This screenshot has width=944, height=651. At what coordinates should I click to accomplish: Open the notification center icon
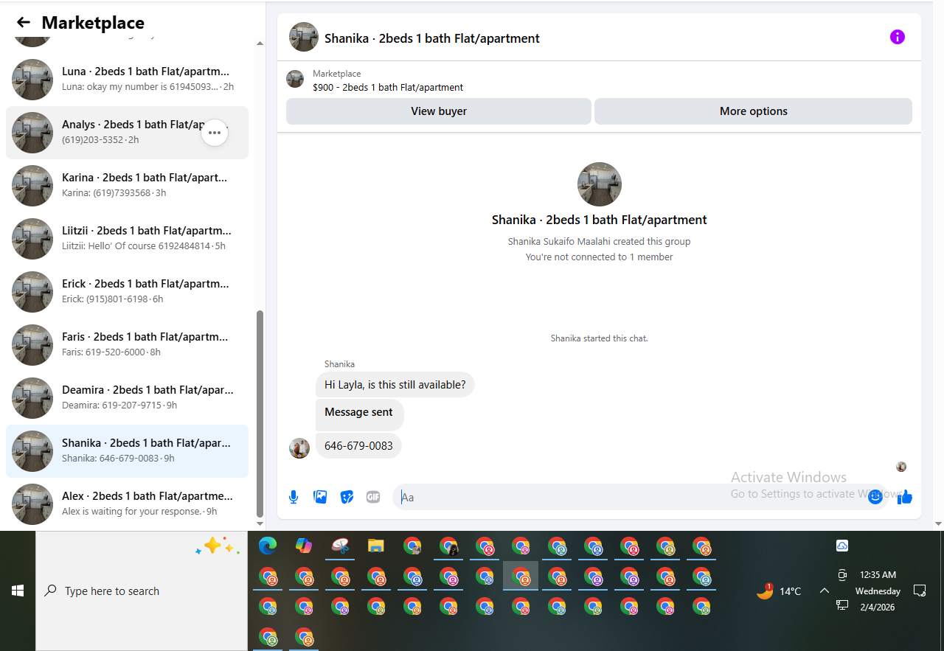click(x=920, y=591)
